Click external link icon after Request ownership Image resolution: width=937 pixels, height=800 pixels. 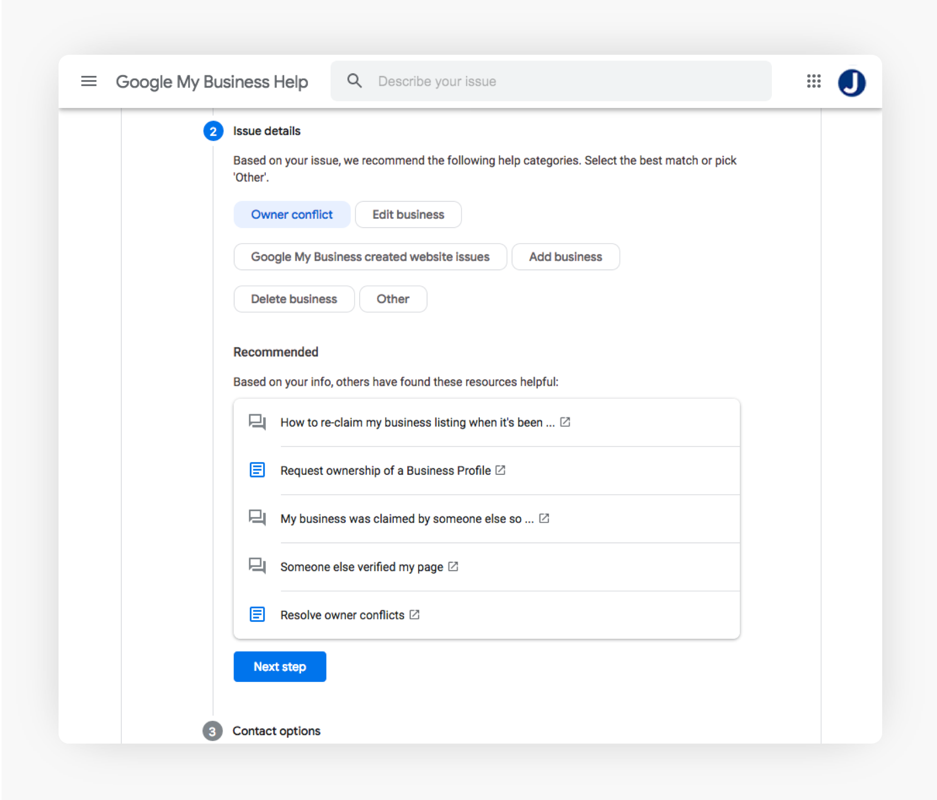pyautogui.click(x=500, y=470)
